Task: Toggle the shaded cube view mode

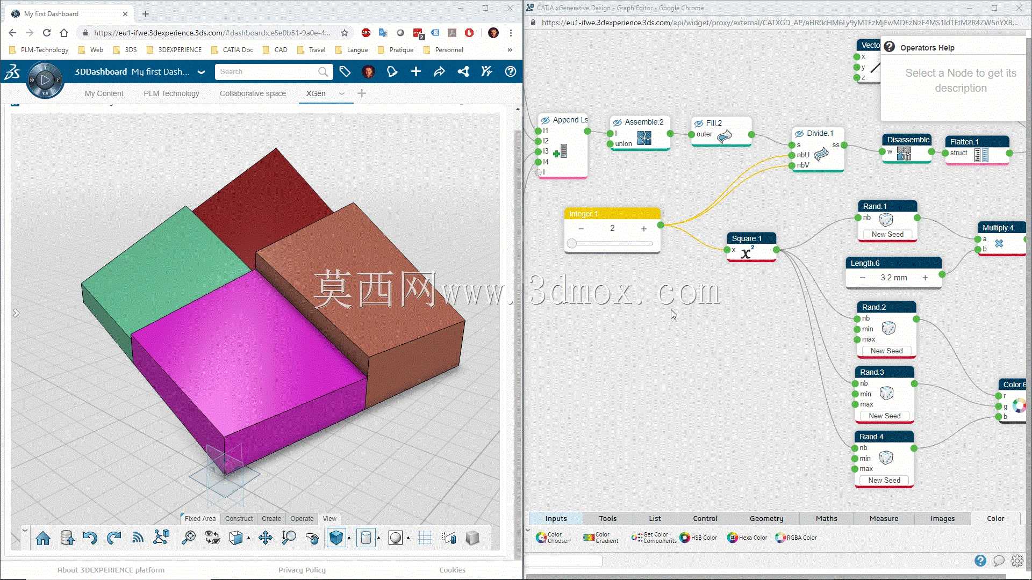Action: pyautogui.click(x=336, y=538)
